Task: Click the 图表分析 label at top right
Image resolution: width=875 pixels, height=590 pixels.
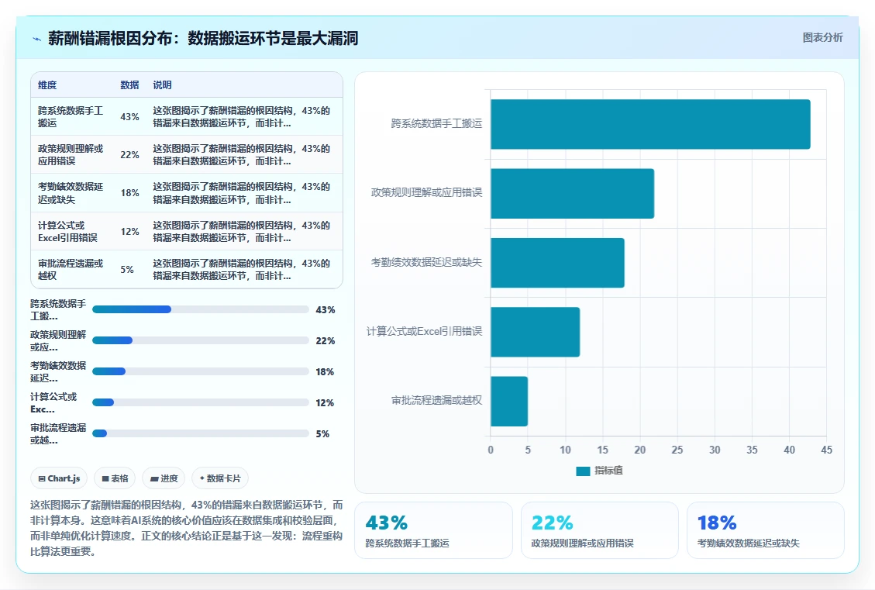Action: pos(822,37)
